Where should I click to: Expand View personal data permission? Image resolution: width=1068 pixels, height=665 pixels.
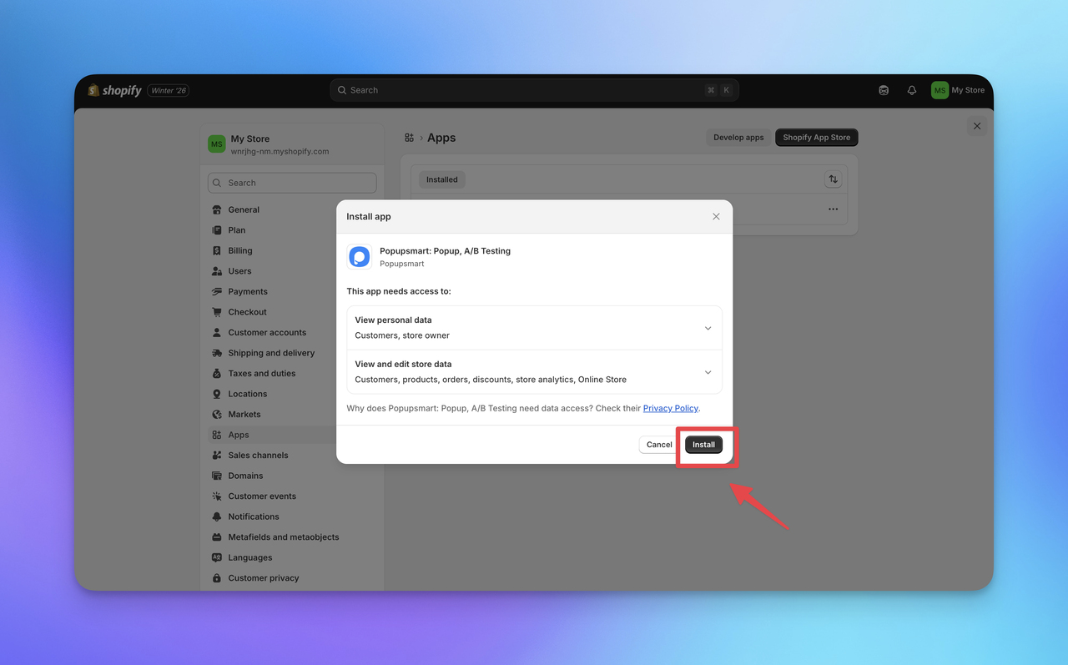[534, 327]
